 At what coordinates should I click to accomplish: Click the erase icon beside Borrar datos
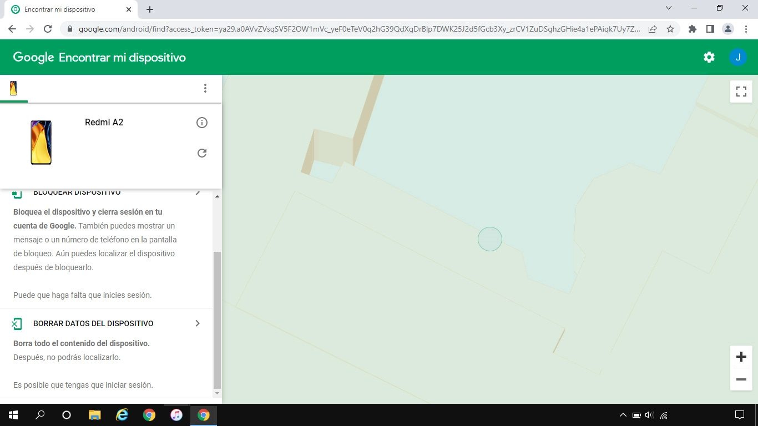(17, 323)
